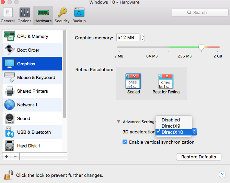
Task: Click the Search field
Action: pyautogui.click(x=199, y=12)
